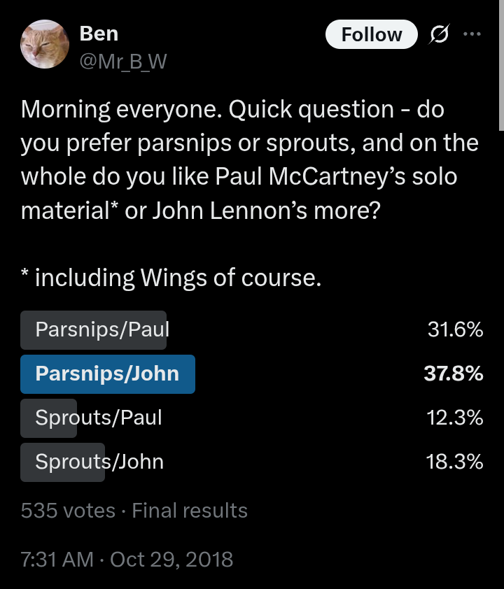Select the Parsnips/Paul poll option
Image resolution: width=504 pixels, height=589 pixels.
(x=102, y=329)
